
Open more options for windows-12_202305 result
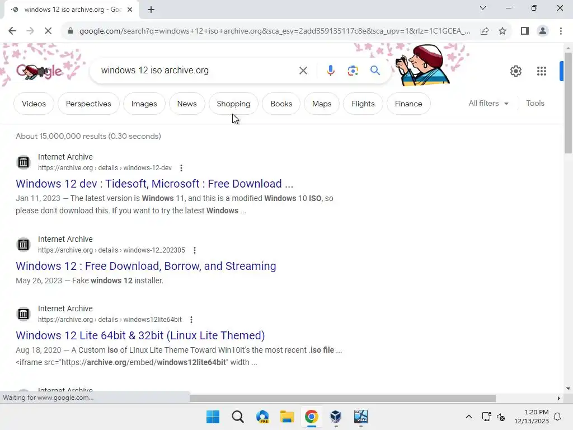[194, 250]
